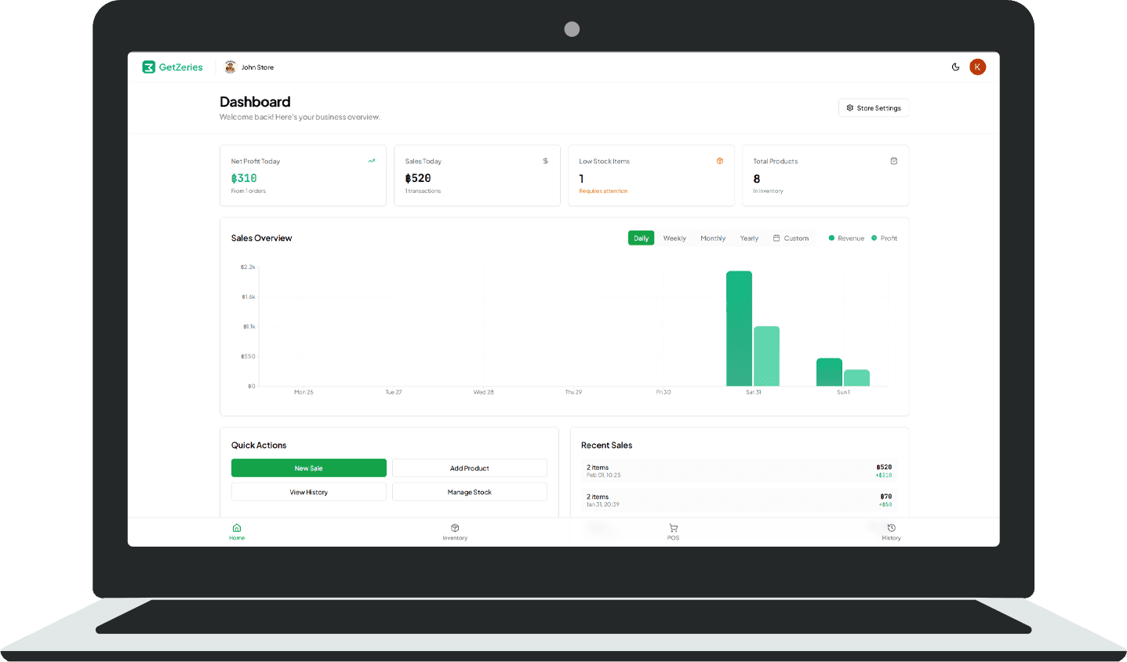Click the warning icon on Low Stock Items

point(720,161)
